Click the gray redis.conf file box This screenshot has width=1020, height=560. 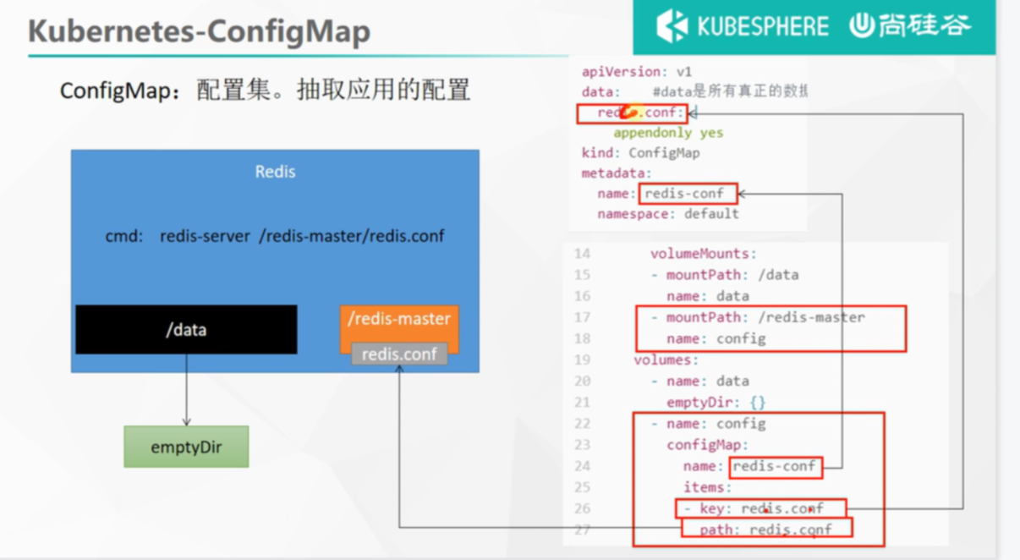click(399, 354)
